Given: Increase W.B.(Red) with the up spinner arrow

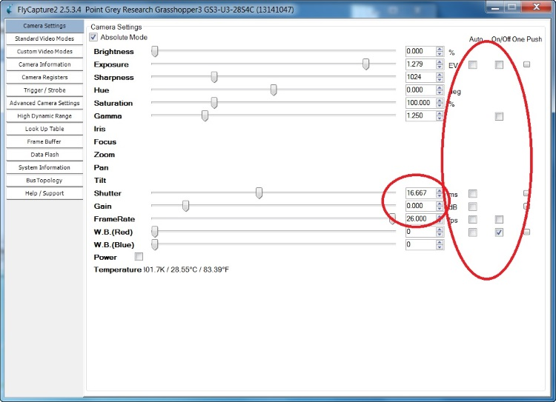Looking at the screenshot, I should (x=440, y=230).
